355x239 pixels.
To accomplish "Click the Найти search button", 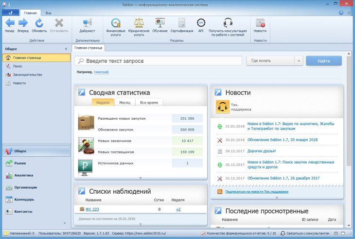I will 324,61.
